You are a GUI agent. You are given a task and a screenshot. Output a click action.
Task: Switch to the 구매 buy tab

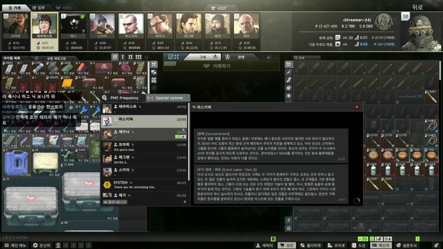204,57
